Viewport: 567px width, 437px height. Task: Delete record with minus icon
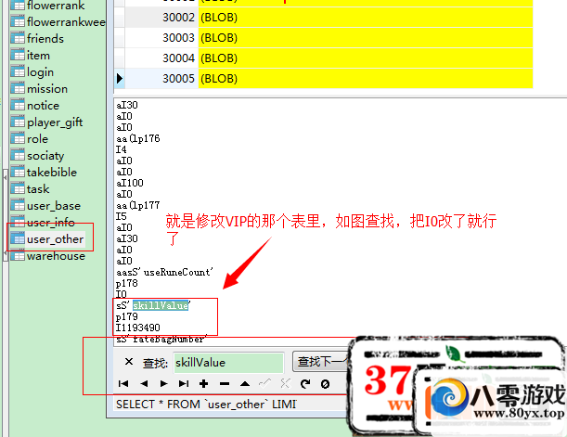click(x=225, y=384)
